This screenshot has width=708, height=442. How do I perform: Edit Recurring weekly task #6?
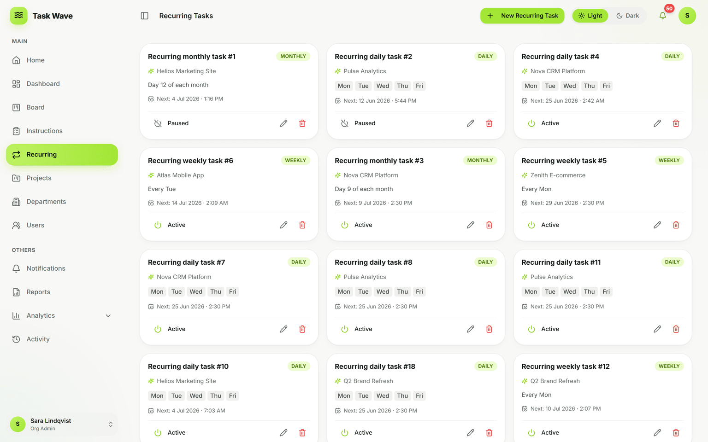(x=283, y=225)
